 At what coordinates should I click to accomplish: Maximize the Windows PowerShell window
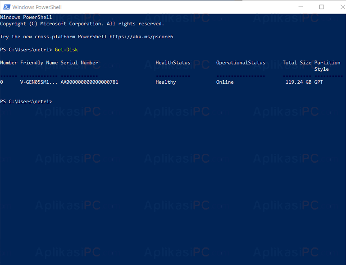322,7
